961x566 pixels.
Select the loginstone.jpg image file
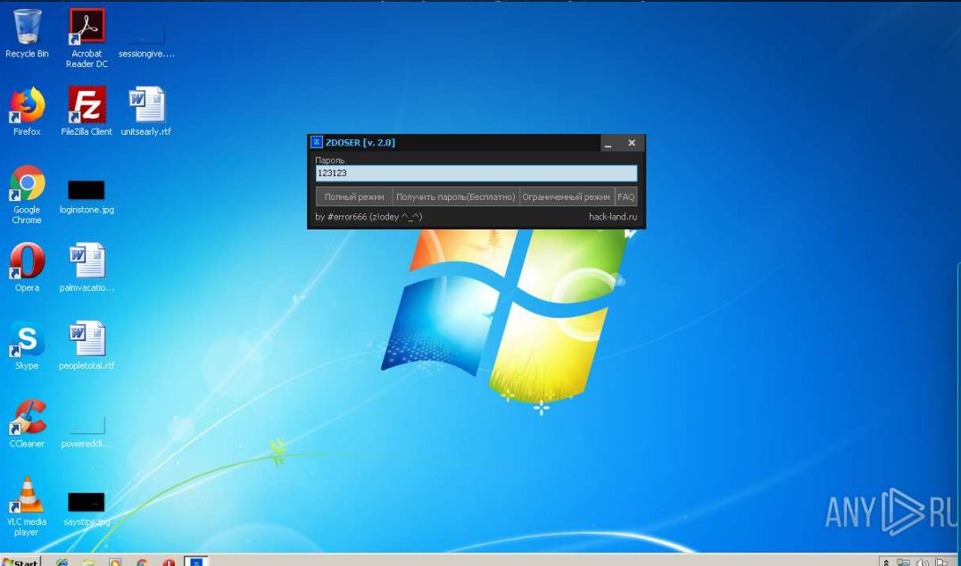(87, 190)
